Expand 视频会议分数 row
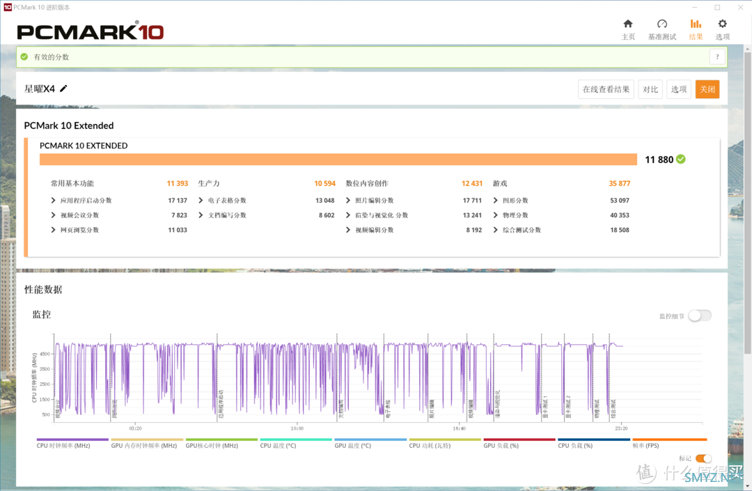 coord(53,215)
